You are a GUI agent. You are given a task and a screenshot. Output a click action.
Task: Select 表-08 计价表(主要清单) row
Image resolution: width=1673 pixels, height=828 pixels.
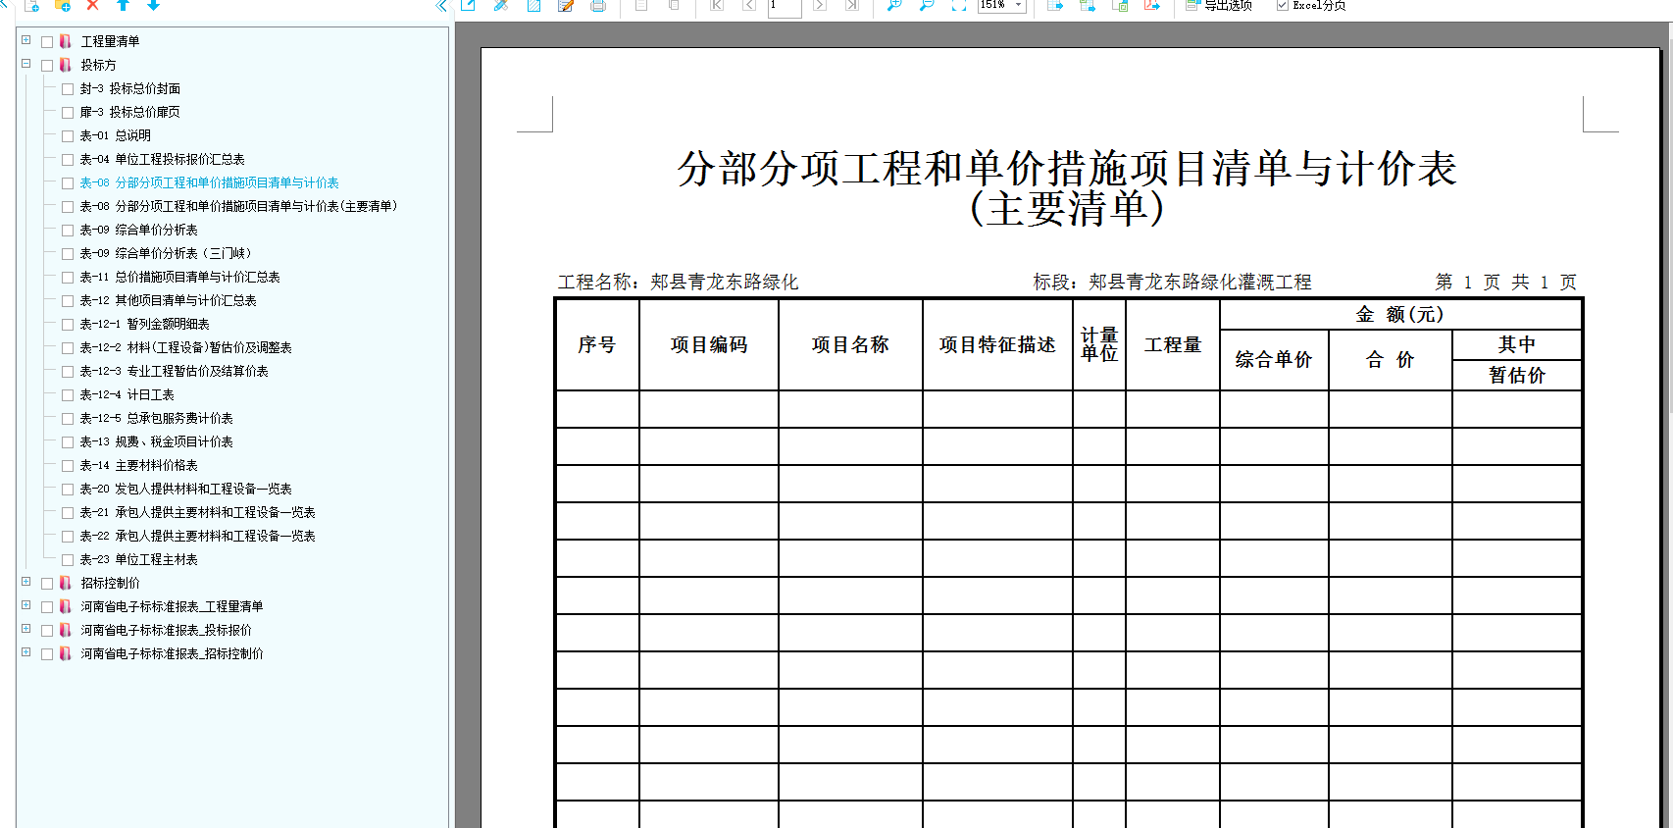click(238, 207)
